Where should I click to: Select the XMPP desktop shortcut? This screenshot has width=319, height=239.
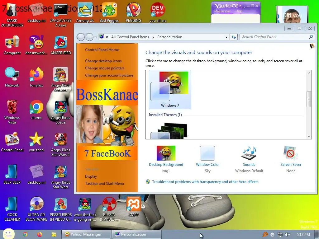coord(133,207)
